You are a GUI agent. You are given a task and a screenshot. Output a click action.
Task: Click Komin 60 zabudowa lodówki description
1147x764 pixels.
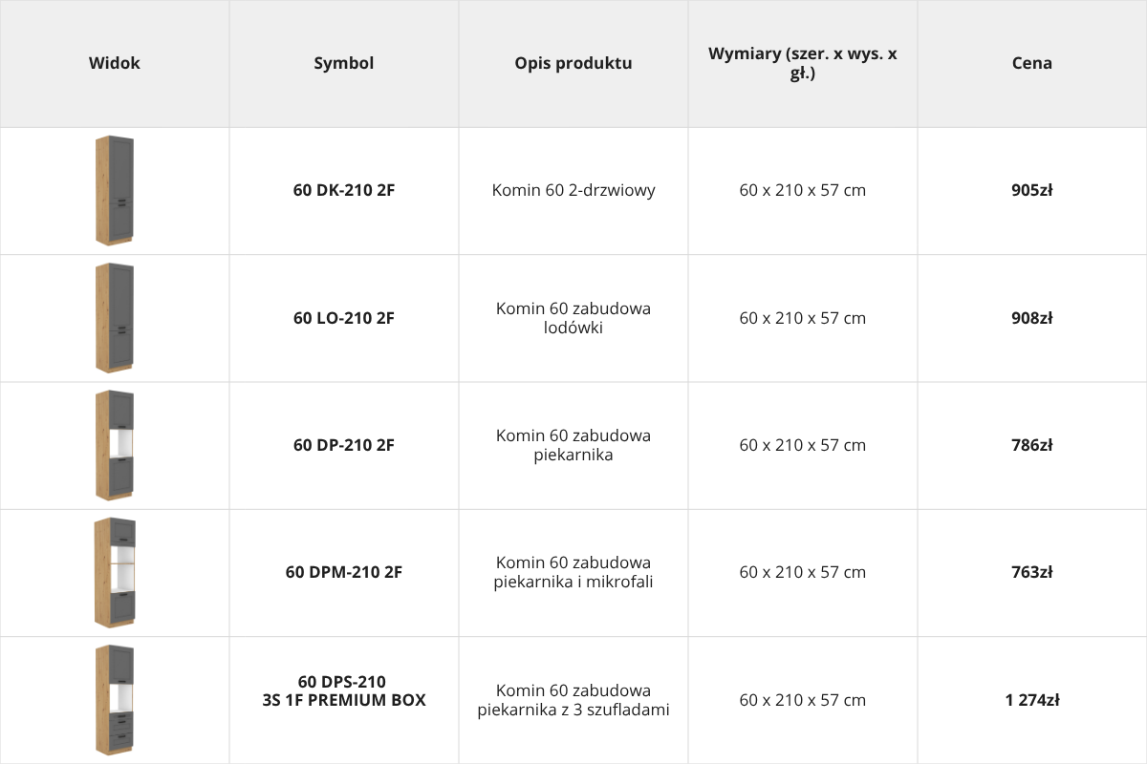pyautogui.click(x=573, y=318)
